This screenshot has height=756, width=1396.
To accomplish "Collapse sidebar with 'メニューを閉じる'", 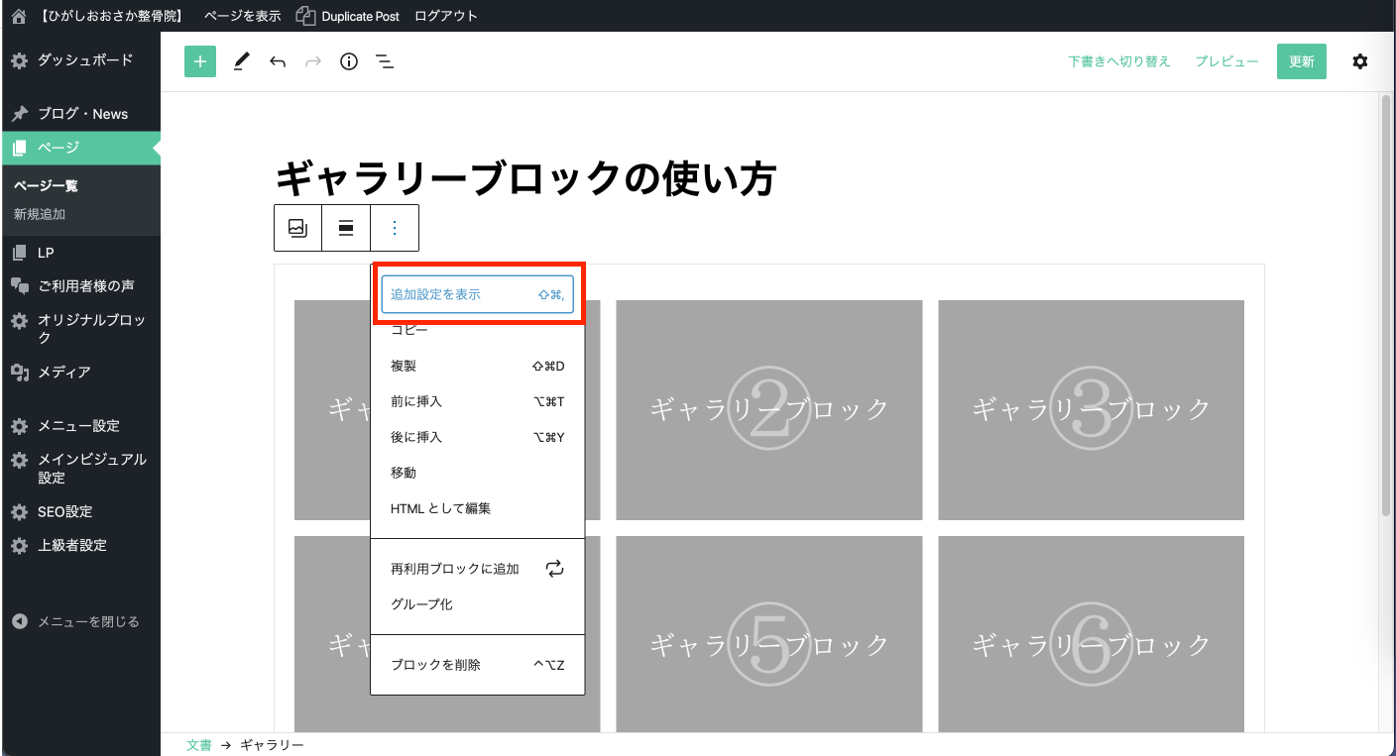I will (x=88, y=622).
